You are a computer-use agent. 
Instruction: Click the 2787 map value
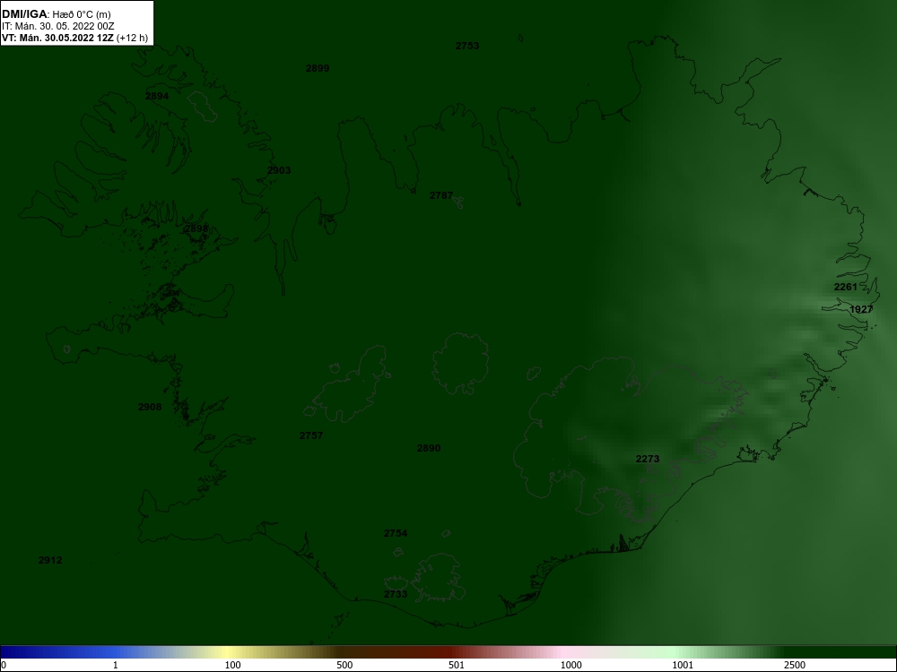click(x=441, y=195)
